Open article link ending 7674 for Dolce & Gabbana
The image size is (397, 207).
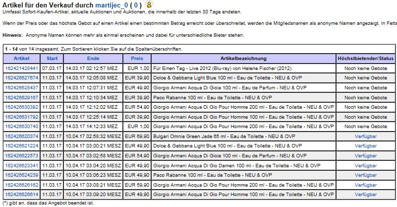21,78
